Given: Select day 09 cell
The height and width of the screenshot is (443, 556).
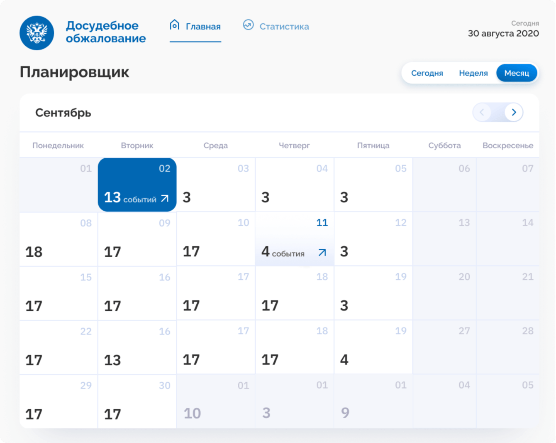Looking at the screenshot, I should tap(137, 239).
